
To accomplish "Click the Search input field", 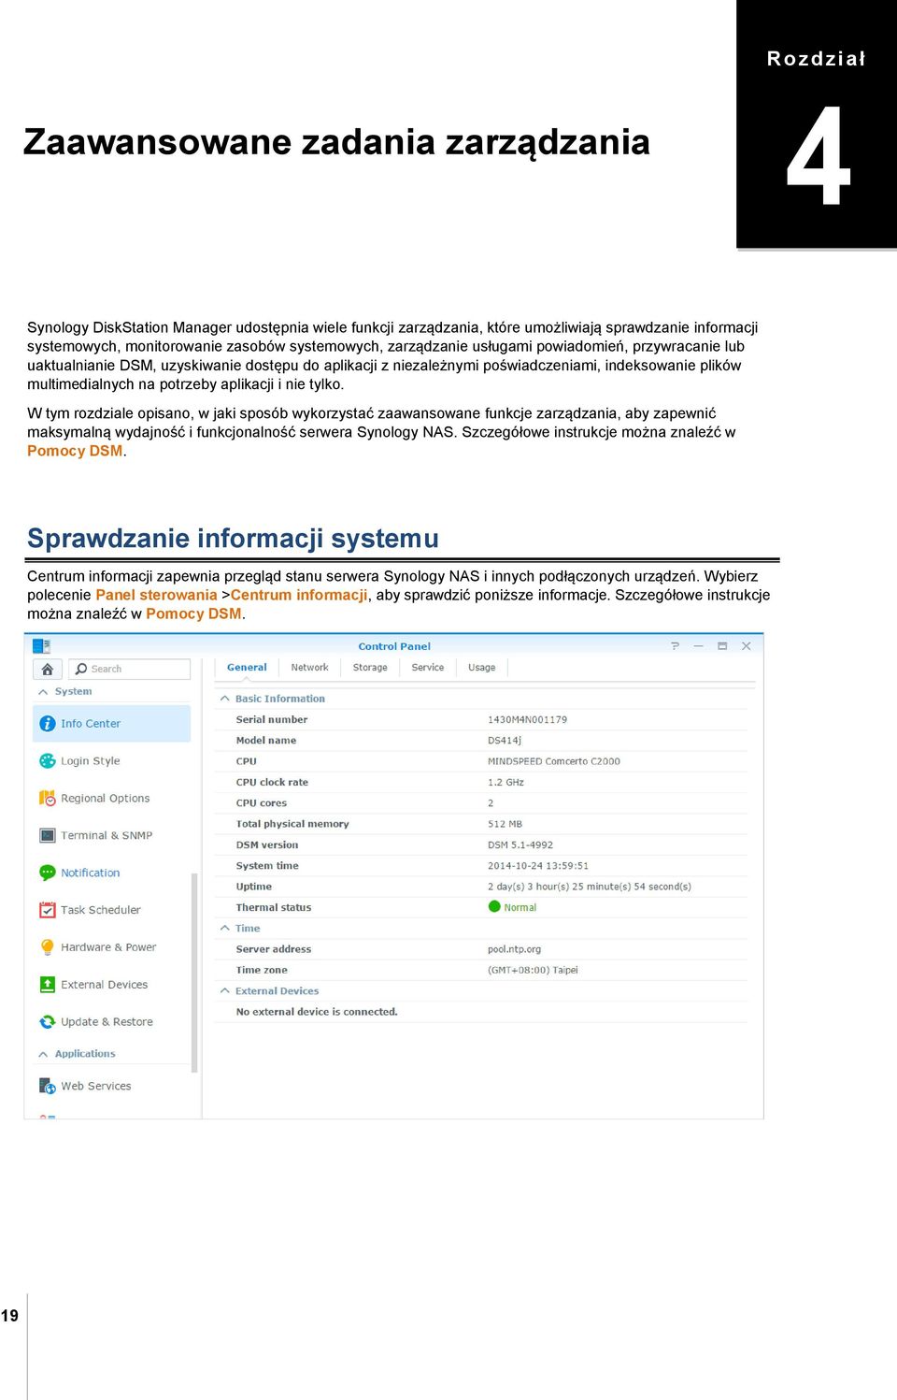I will 129,669.
